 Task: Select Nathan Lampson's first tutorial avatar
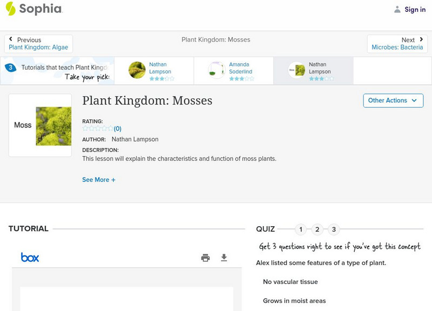coord(137,70)
